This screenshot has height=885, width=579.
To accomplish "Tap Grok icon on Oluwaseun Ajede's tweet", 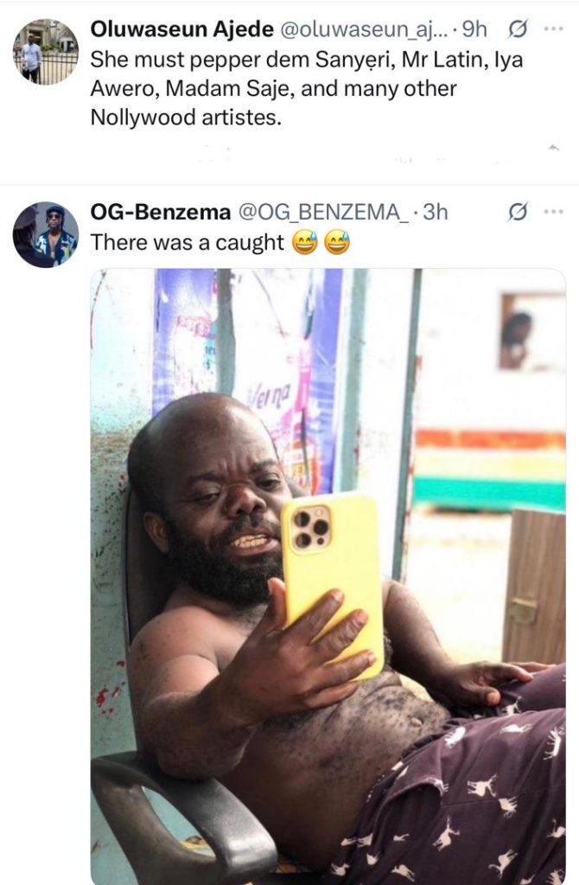I will (518, 29).
